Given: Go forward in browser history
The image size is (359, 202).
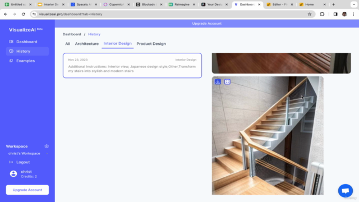Looking at the screenshot, I should click(14, 14).
